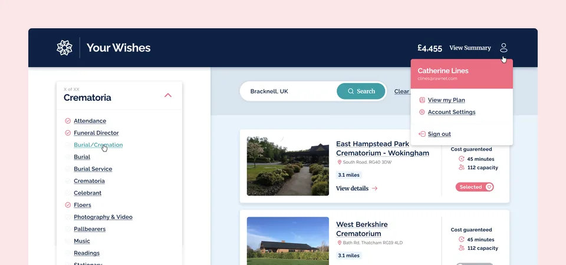Click the View my Plan link
The height and width of the screenshot is (265, 566).
tap(446, 100)
